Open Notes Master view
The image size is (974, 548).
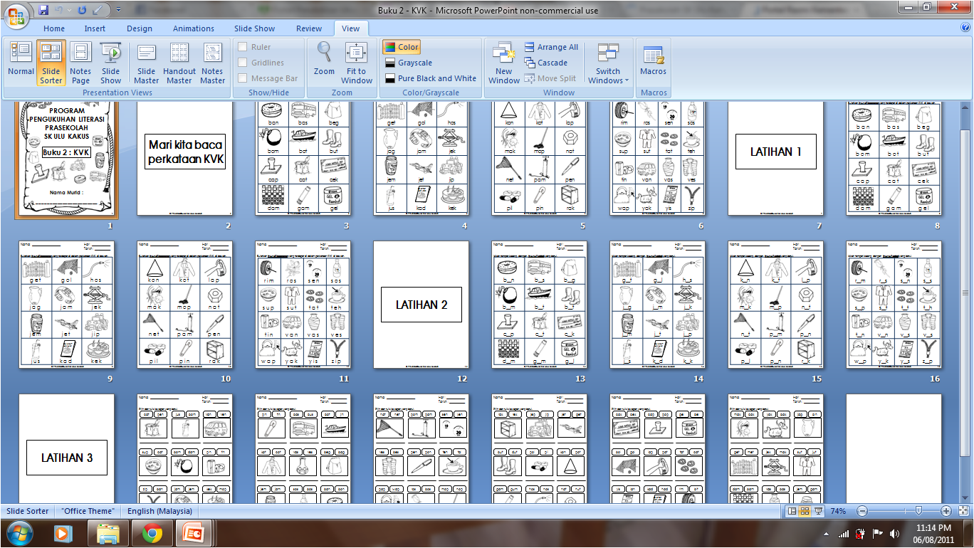pos(212,62)
